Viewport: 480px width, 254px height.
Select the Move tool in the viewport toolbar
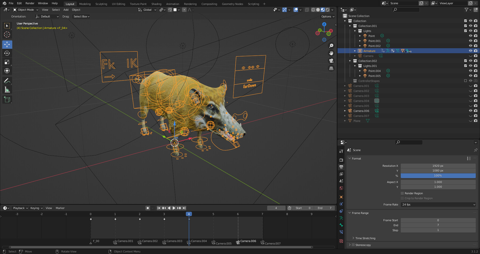pos(7,45)
